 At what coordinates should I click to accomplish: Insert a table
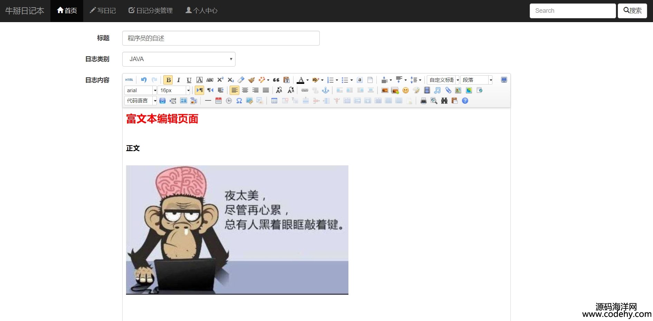point(274,101)
